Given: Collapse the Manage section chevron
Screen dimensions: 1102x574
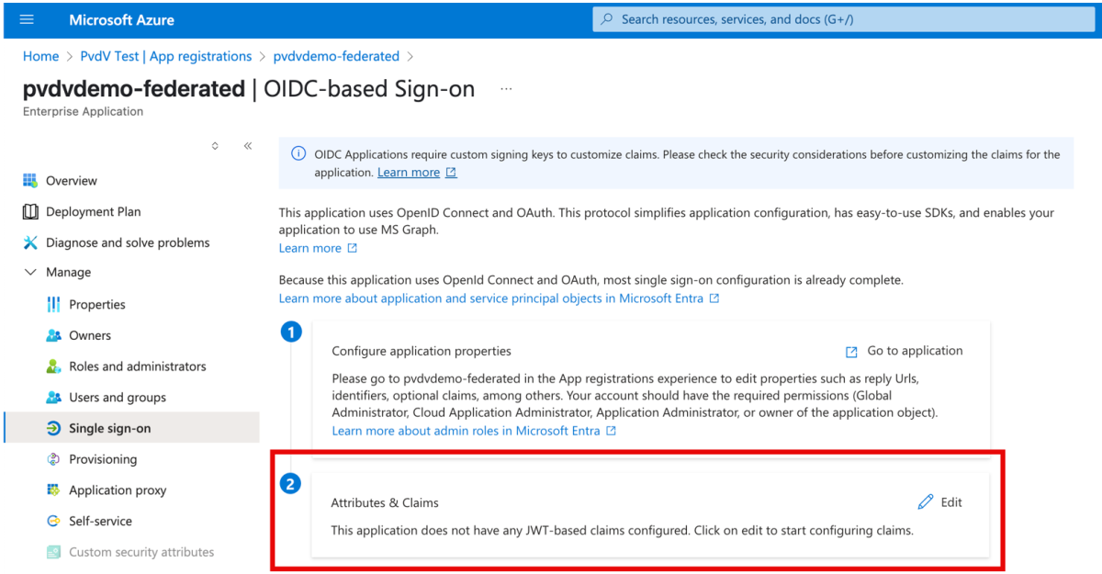Looking at the screenshot, I should point(30,273).
